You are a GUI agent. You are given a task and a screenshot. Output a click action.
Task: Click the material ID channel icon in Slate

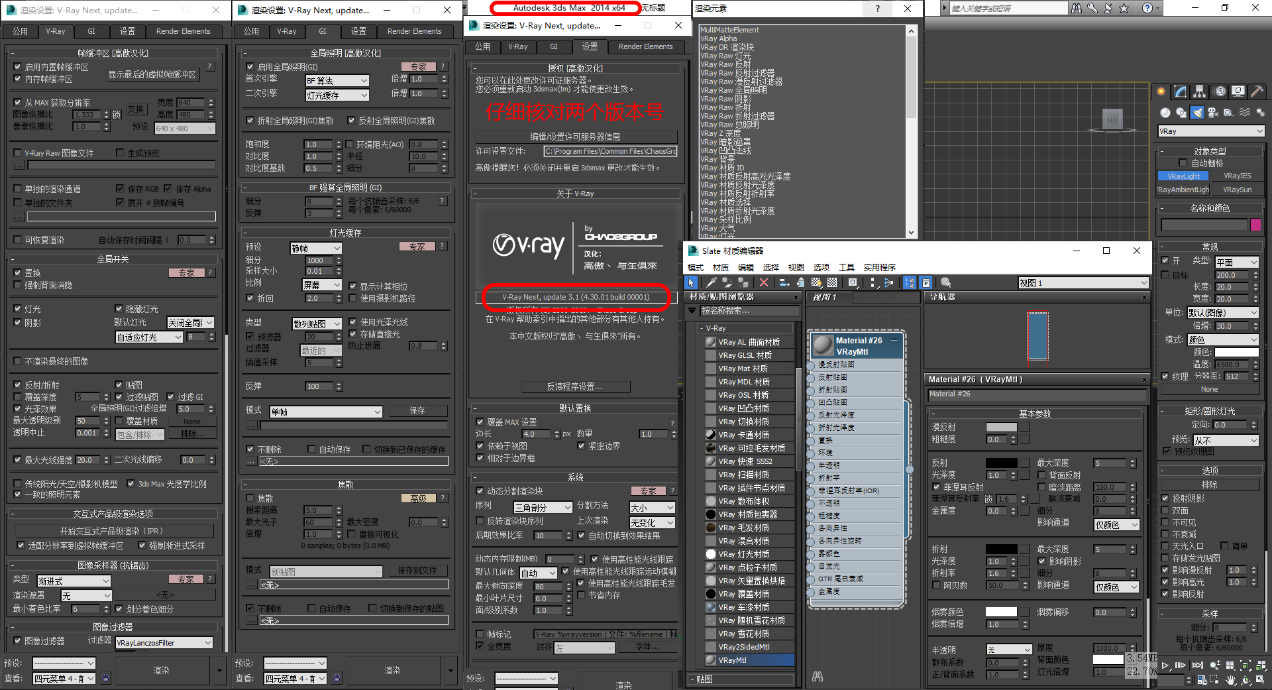pos(853,282)
